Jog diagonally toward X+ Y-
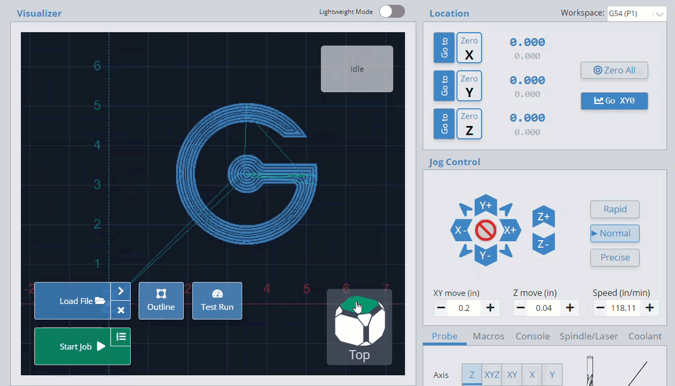The width and height of the screenshot is (675, 386). pyautogui.click(x=506, y=251)
